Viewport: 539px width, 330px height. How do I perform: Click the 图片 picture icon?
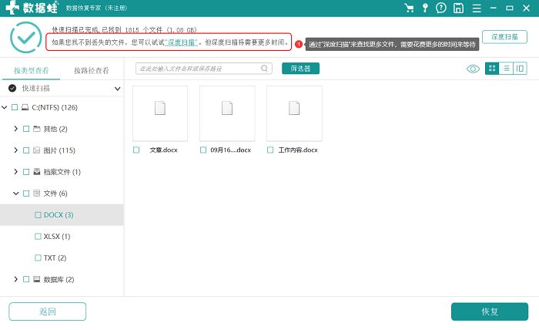37,150
